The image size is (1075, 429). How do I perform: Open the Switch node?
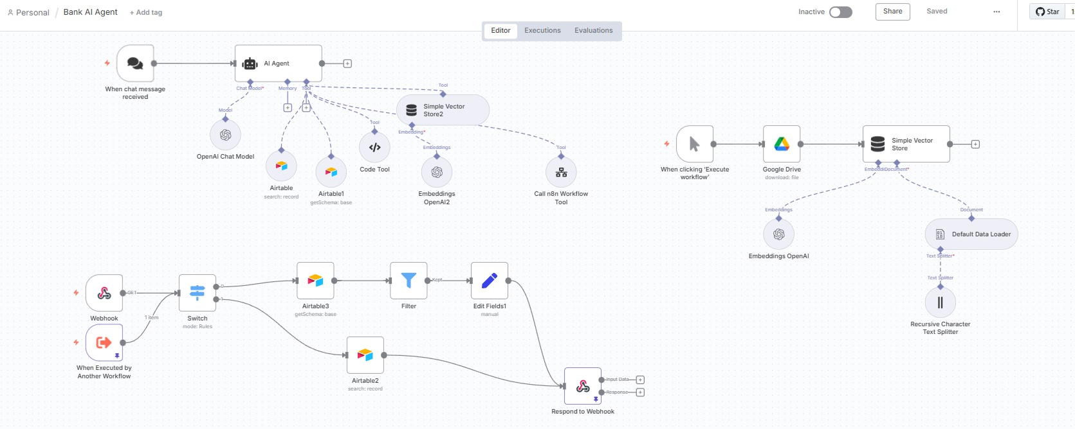[198, 293]
